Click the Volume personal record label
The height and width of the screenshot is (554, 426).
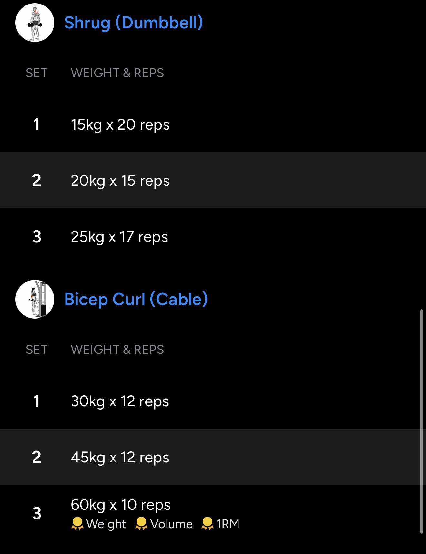(x=171, y=524)
